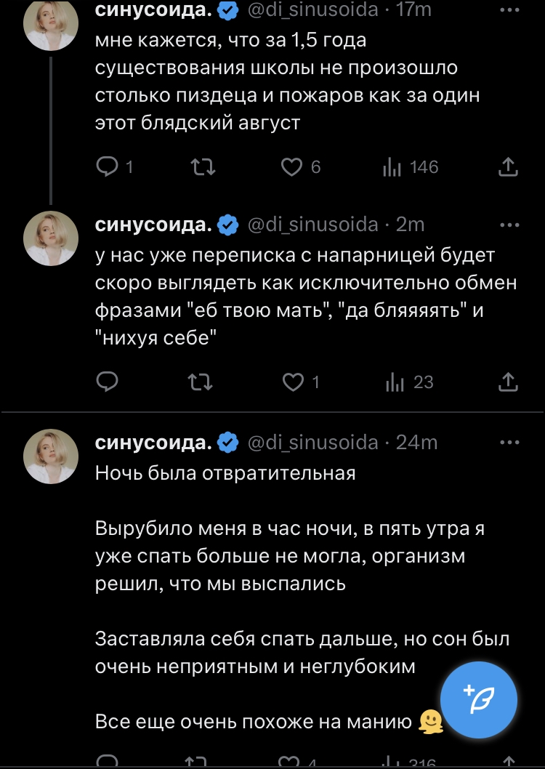The width and height of the screenshot is (545, 769).
Task: Reply to the "мне кажется" tweet
Action: (108, 167)
